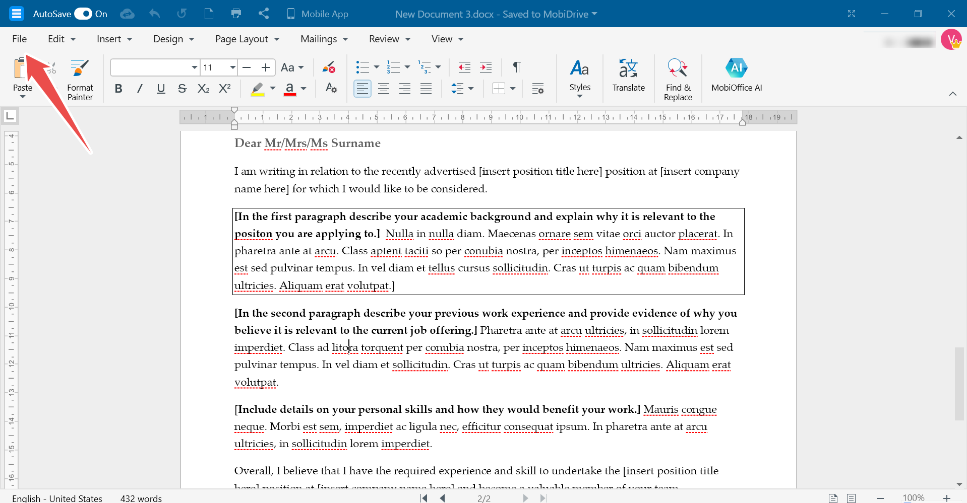Open the share icon
This screenshot has width=967, height=503.
pyautogui.click(x=264, y=14)
